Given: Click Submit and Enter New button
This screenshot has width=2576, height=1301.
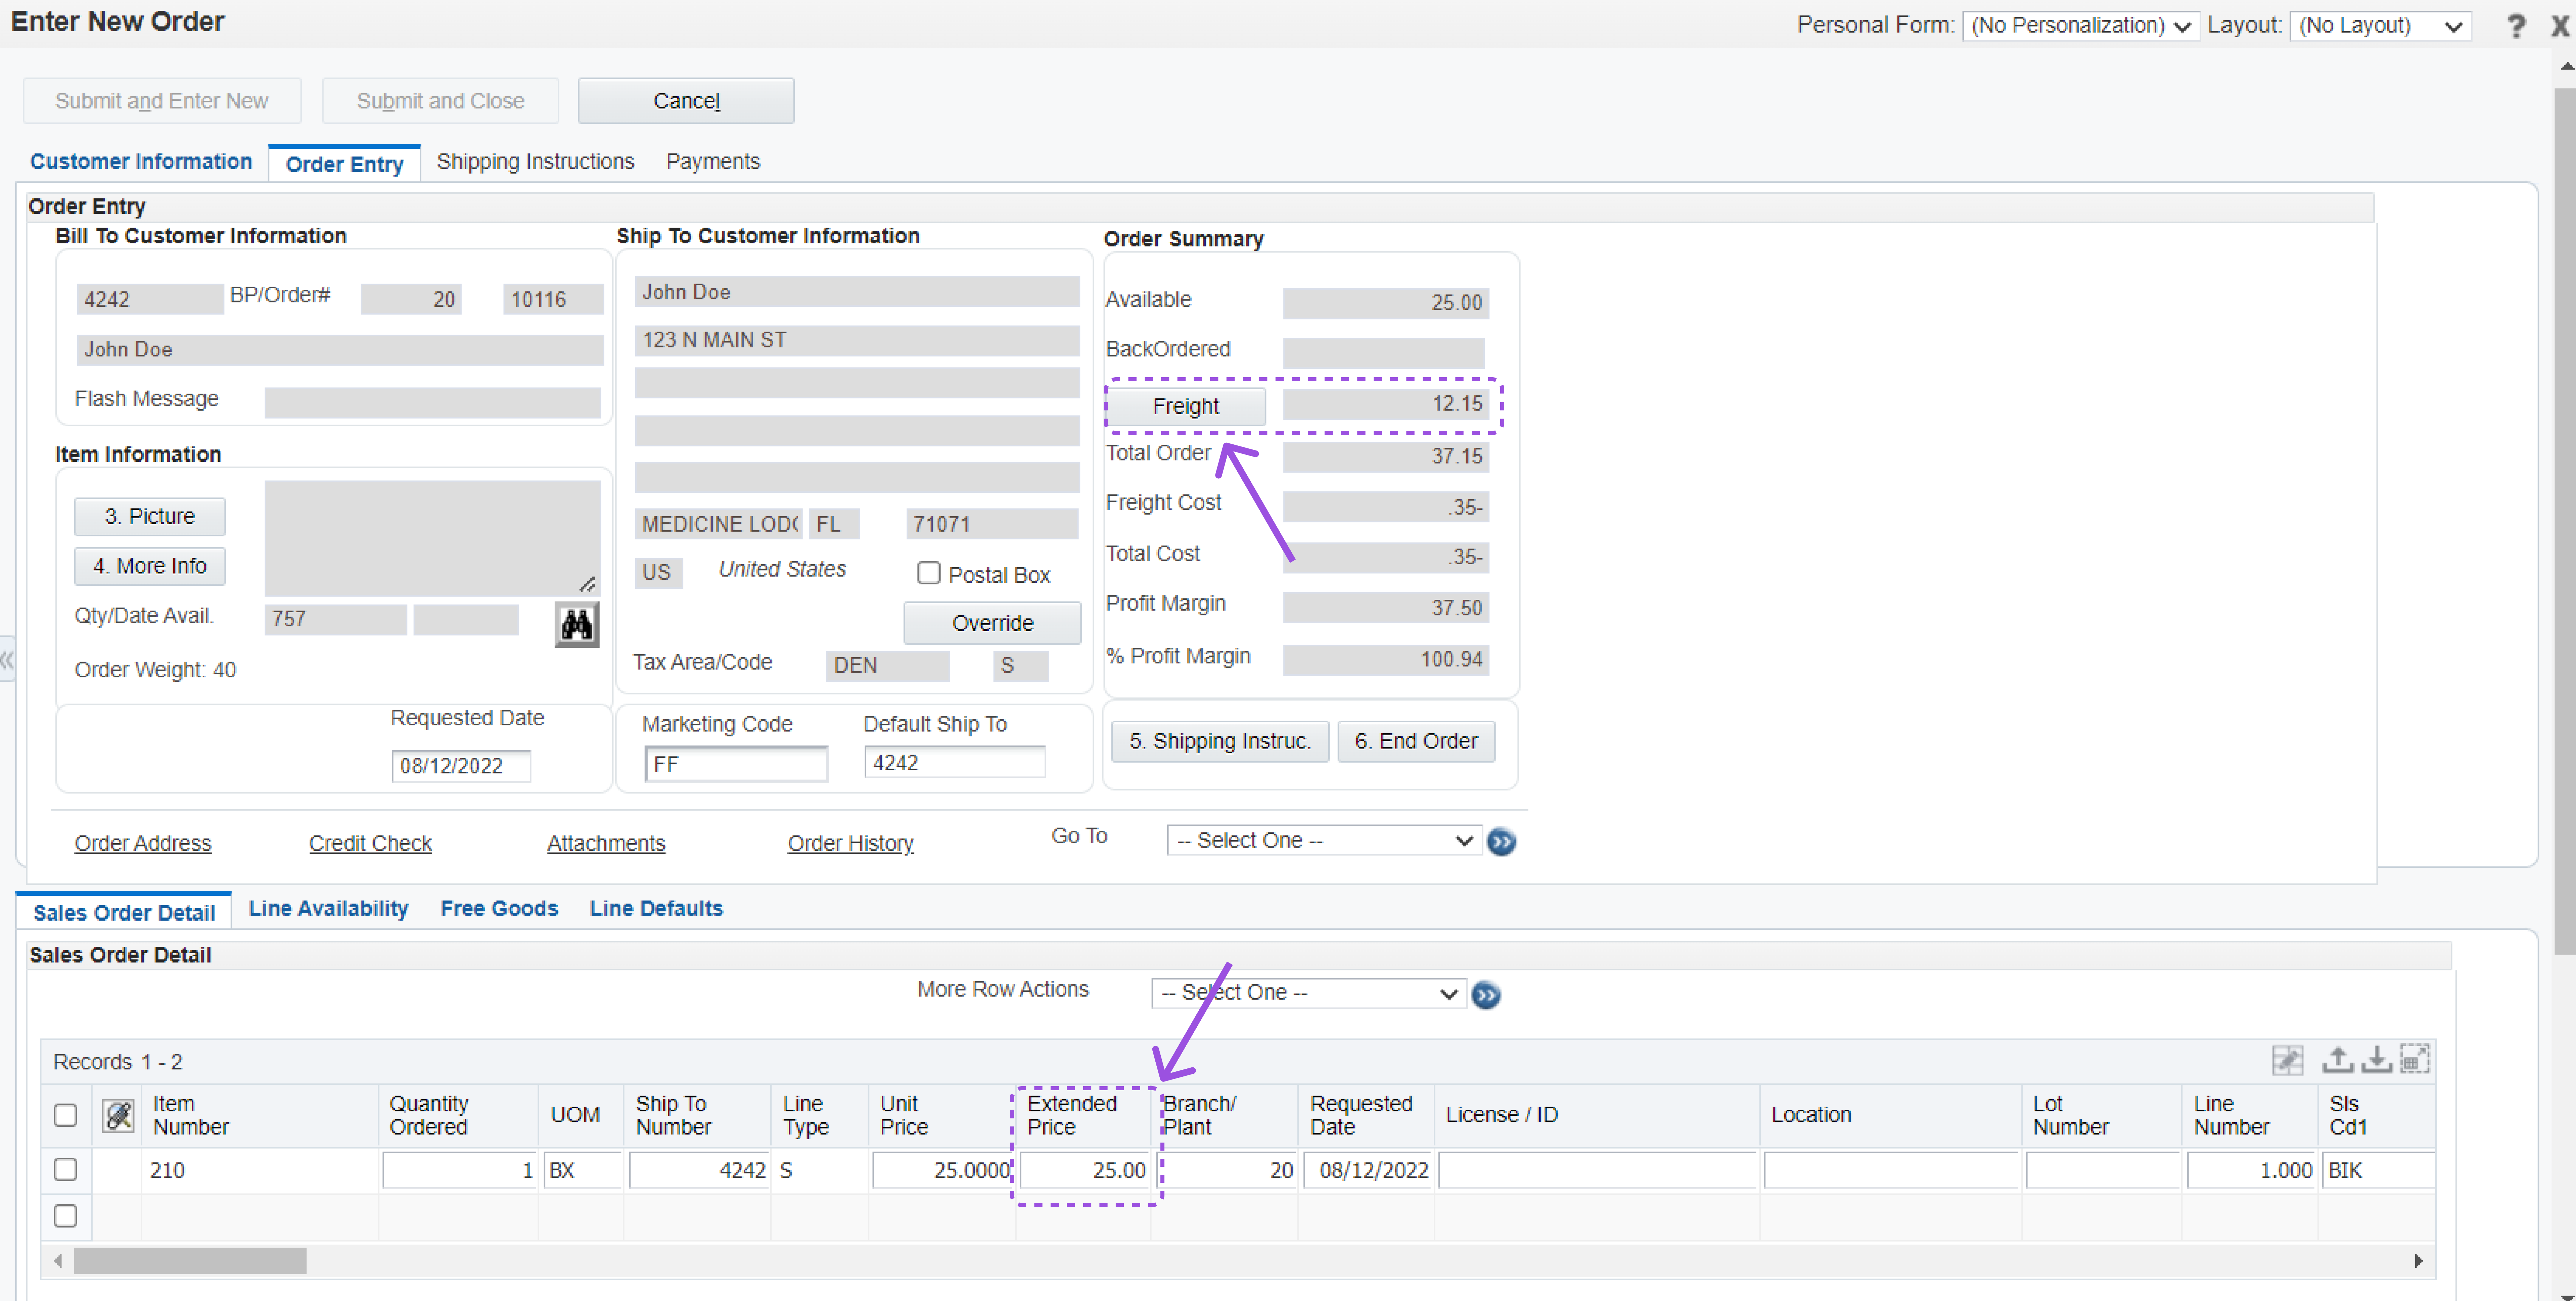Looking at the screenshot, I should pos(162,101).
